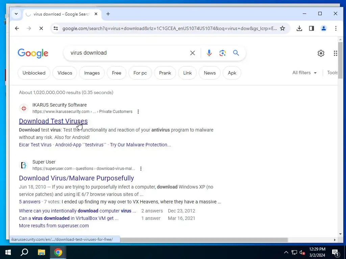Image resolution: width=346 pixels, height=259 pixels.
Task: Click the horizontal scrollbar thumb
Action: pos(204,240)
